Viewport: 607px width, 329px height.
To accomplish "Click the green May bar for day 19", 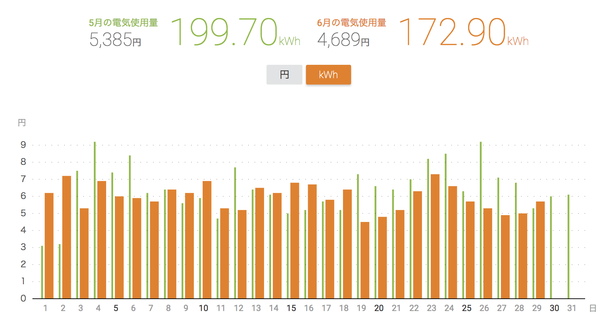I will (358, 236).
